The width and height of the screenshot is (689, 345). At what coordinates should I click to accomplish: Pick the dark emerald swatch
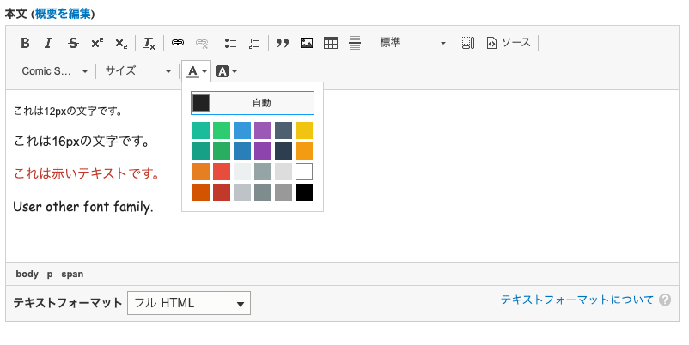[222, 151]
